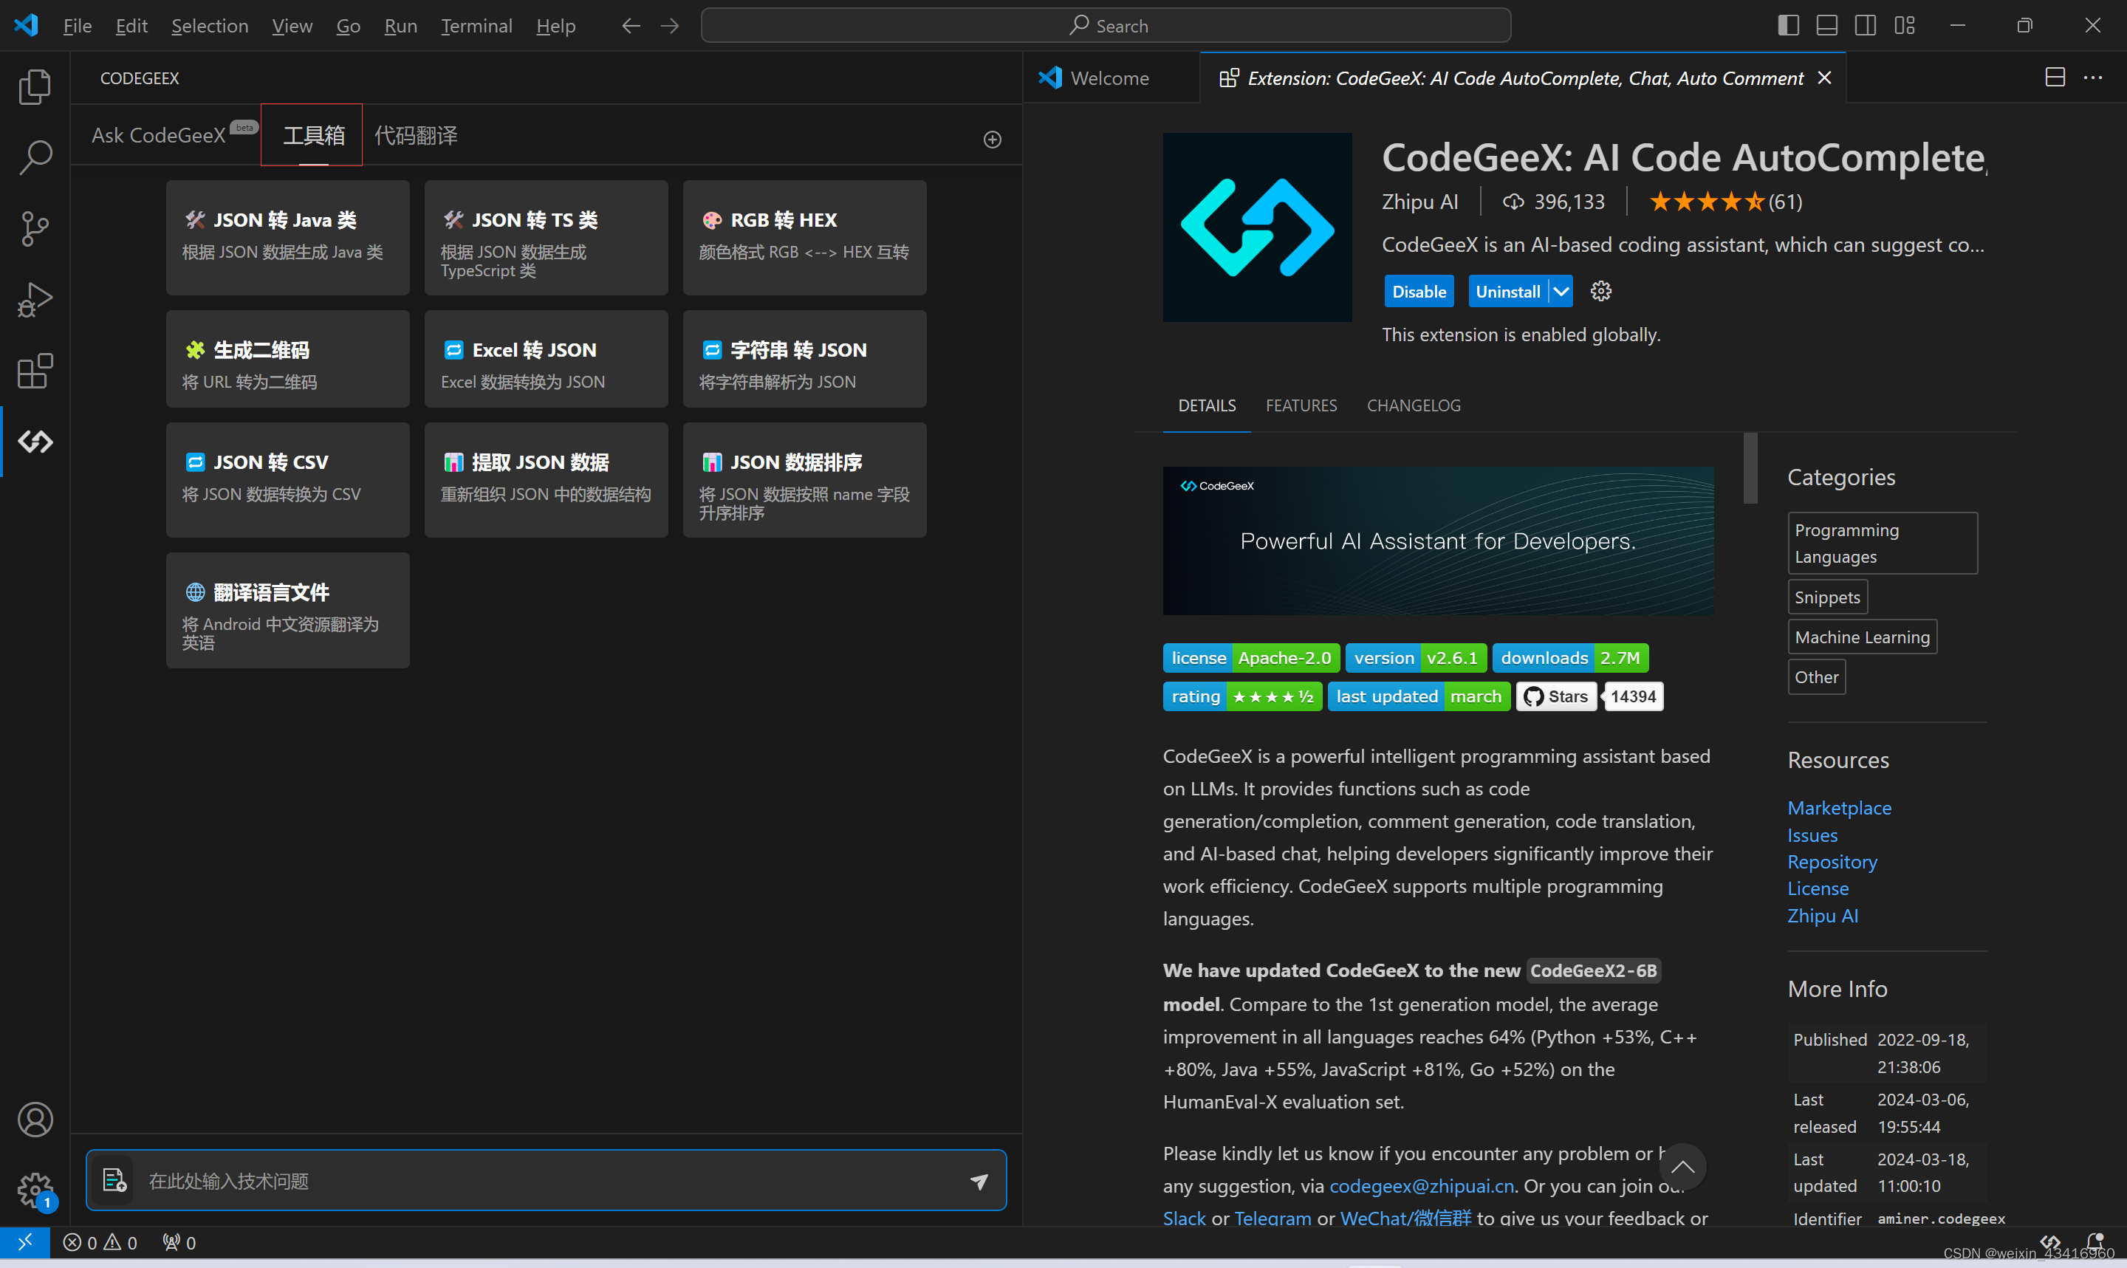Click the Machine Learning category tag

[1862, 637]
